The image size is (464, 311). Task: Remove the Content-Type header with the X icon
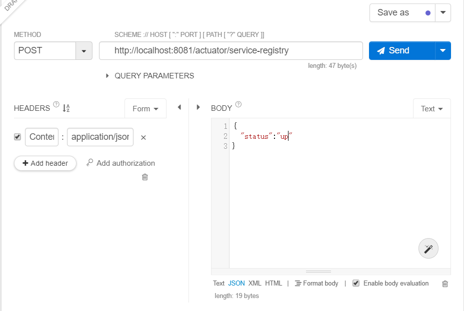143,137
